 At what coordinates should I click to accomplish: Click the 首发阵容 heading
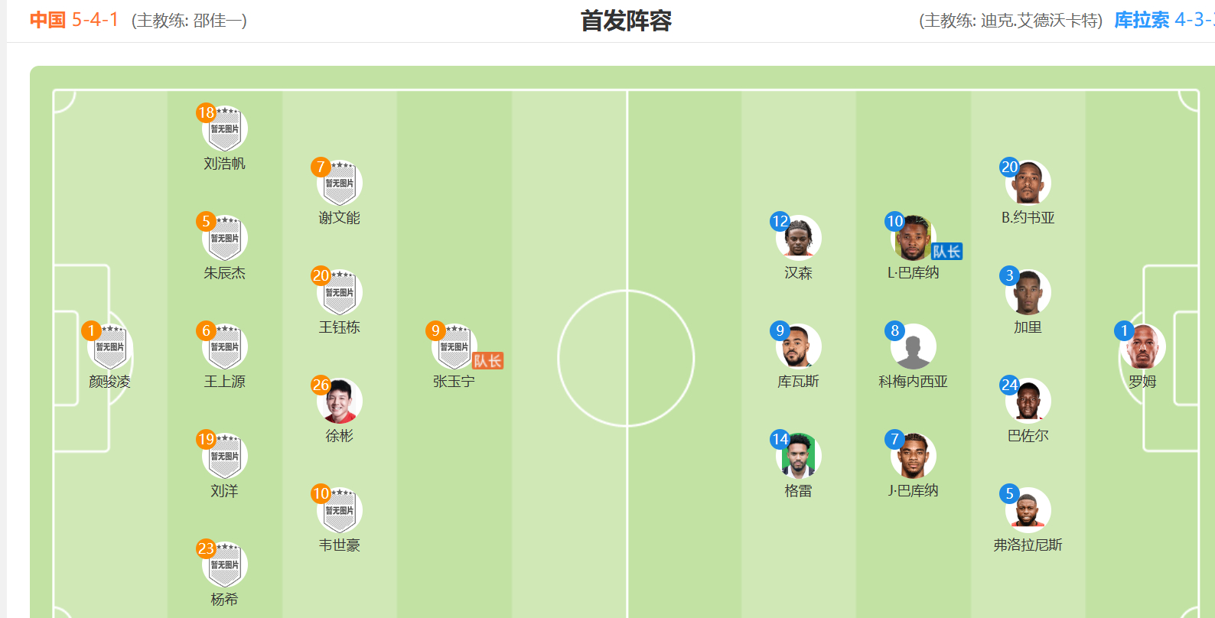[x=626, y=21]
